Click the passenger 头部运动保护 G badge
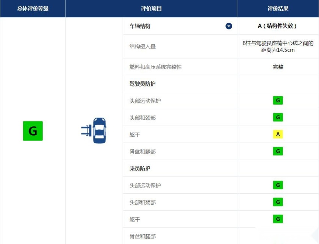Image resolution: width=319 pixels, height=244 pixels. click(278, 185)
